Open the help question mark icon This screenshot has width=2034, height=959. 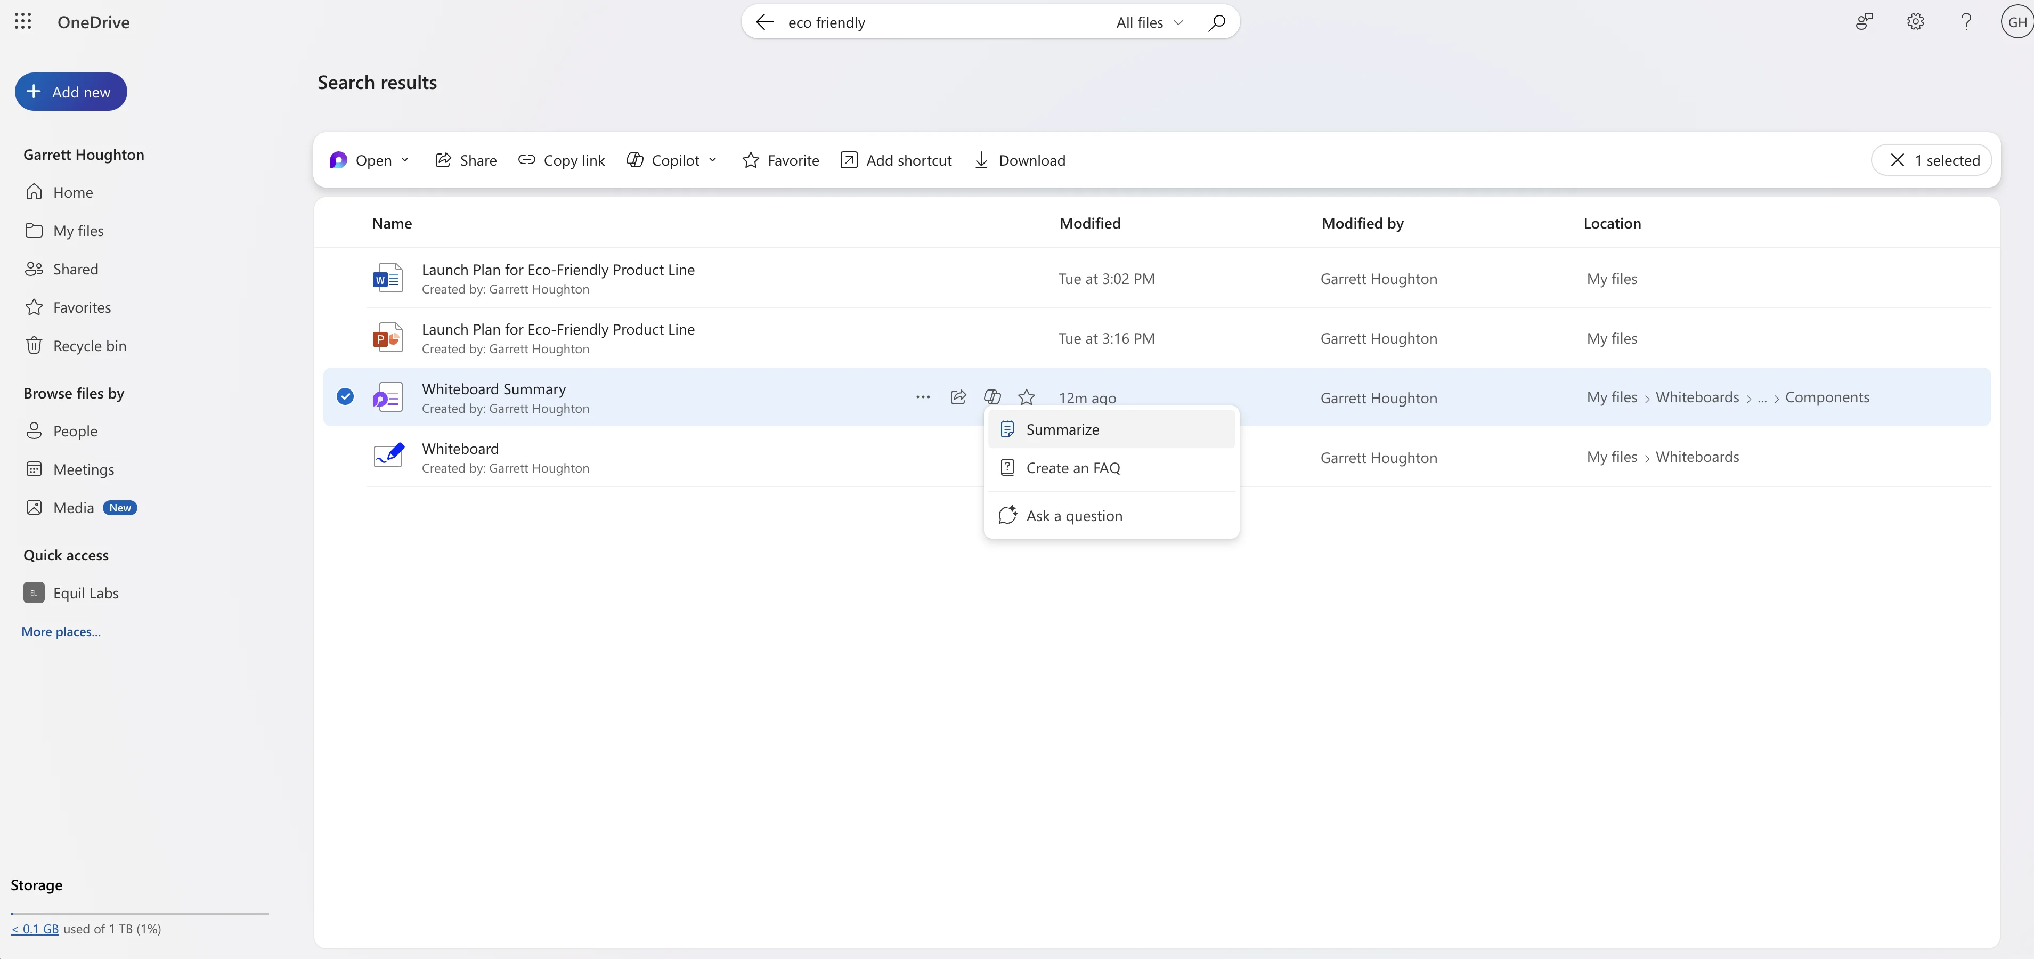(x=1966, y=22)
